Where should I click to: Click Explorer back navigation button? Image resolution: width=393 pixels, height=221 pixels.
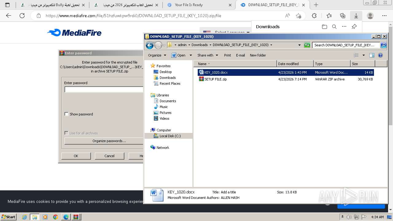click(x=150, y=45)
